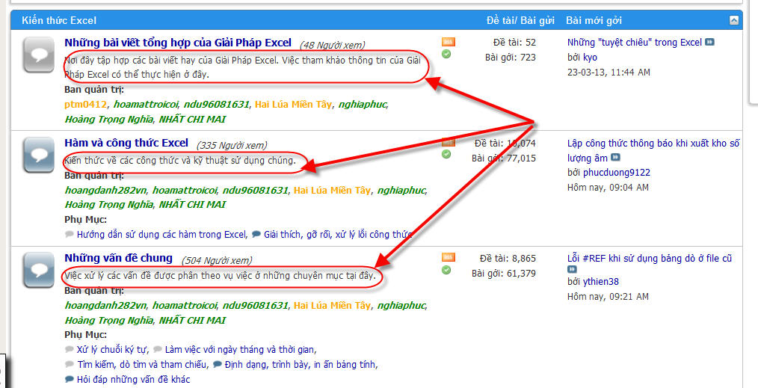Click subforum icon before Tìm kiếm, dò tìm
Screen dimensions: 758x388
[69, 364]
